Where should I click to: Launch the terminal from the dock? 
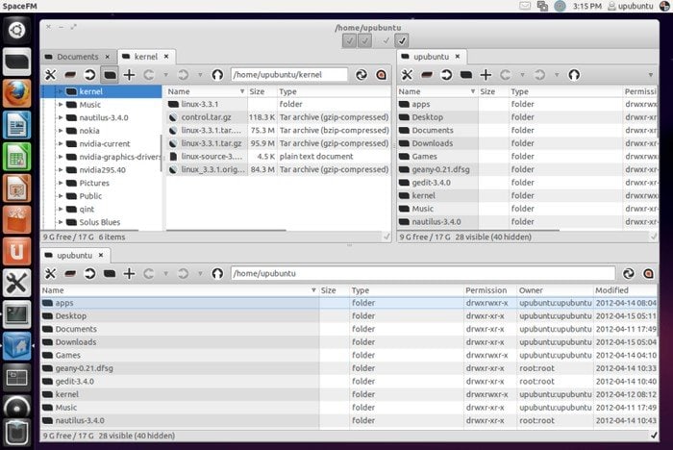[16, 314]
